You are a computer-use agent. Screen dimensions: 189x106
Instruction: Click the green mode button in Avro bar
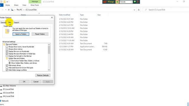117,2
